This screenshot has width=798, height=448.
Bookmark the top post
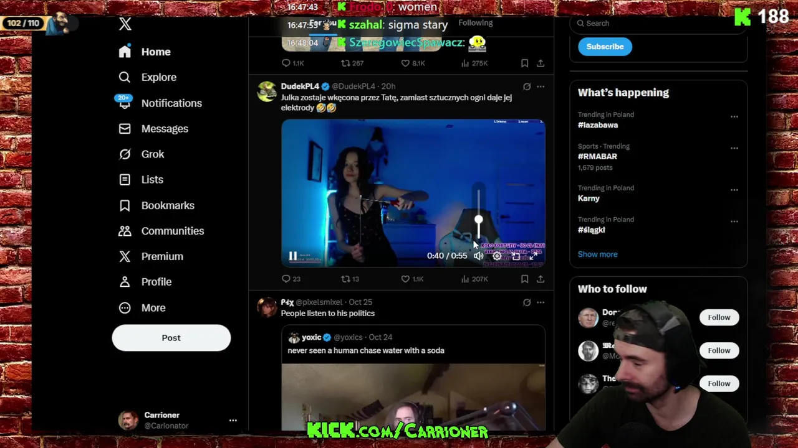click(x=525, y=63)
